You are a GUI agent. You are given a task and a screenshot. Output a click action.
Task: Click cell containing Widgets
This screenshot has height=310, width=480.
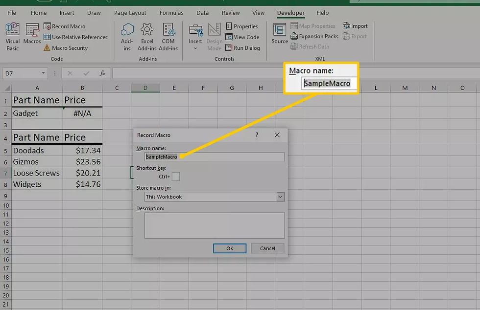[37, 185]
